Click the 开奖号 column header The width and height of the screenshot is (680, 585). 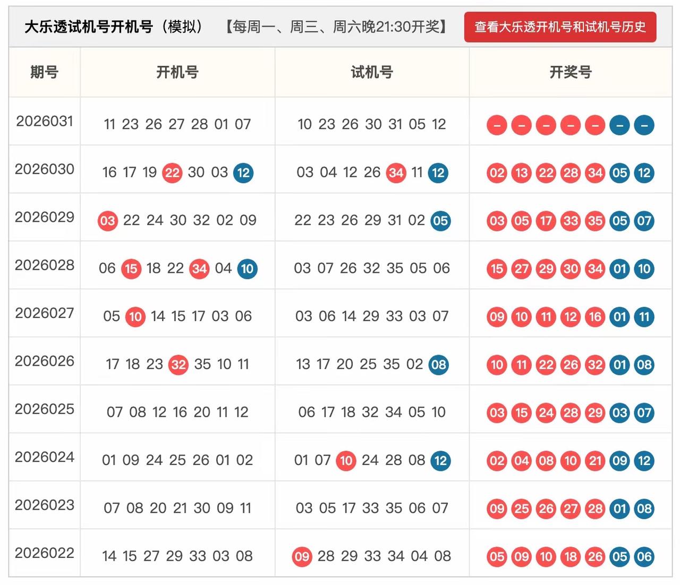point(570,73)
